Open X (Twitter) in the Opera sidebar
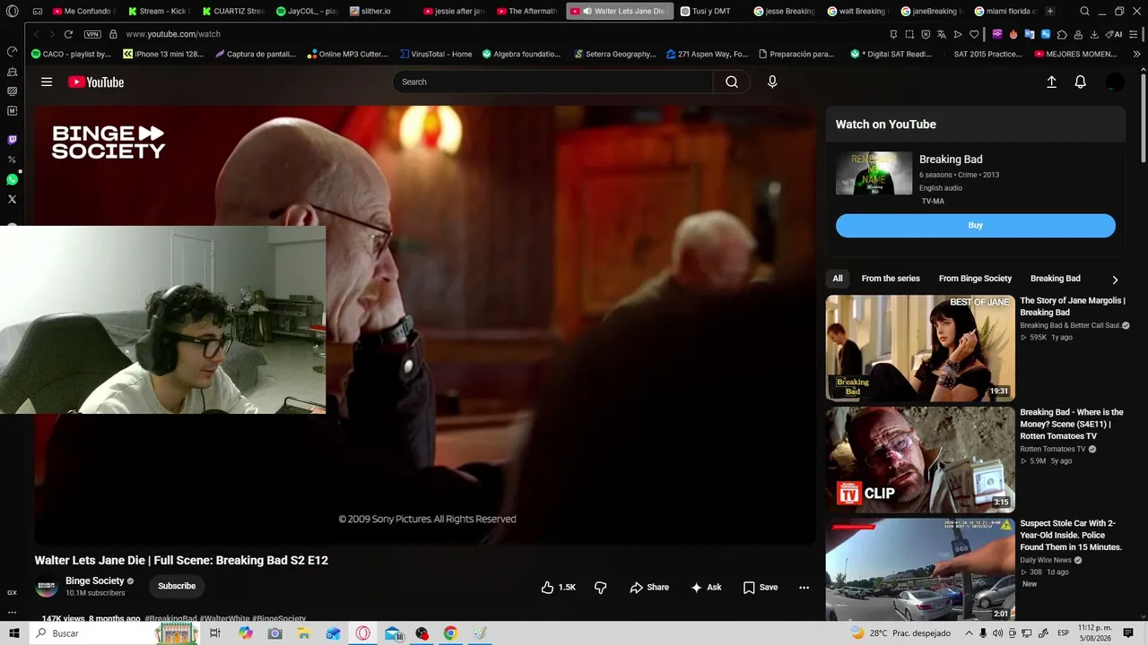Screen dimensions: 1148x645 [x=12, y=200]
